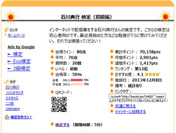Click the arrow icon before Eco検定
176x133 pixels.
point(10,62)
